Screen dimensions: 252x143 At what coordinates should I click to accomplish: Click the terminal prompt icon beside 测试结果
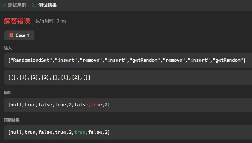click(34, 5)
